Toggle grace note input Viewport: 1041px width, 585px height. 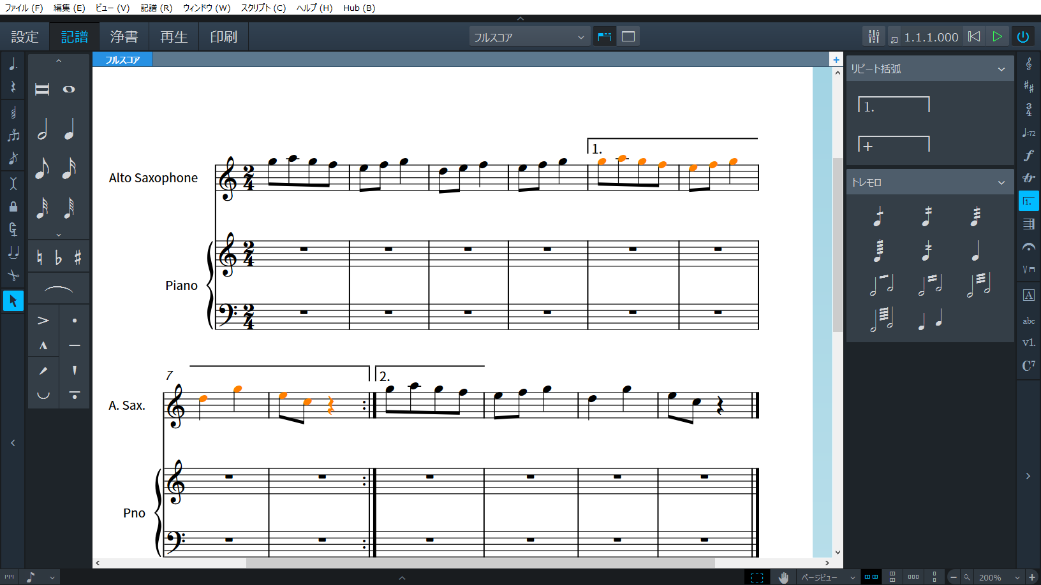click(x=13, y=159)
